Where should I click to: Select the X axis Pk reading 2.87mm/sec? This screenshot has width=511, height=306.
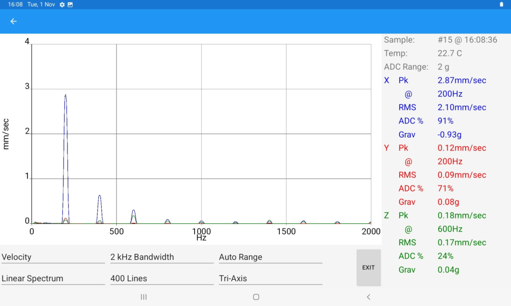[x=462, y=80]
